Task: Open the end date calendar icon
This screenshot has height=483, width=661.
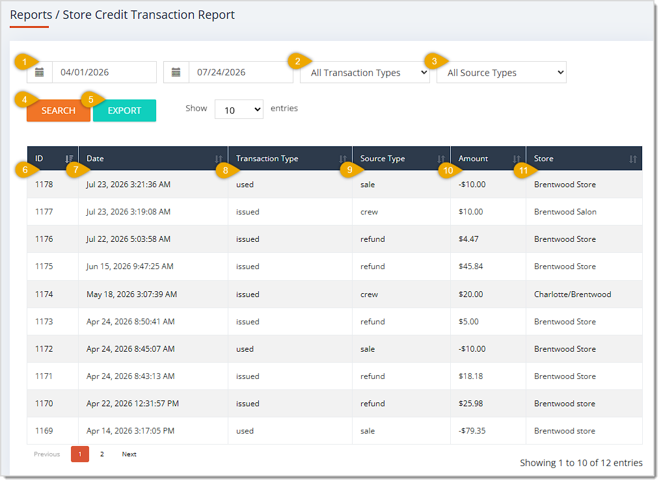Action: [x=176, y=72]
